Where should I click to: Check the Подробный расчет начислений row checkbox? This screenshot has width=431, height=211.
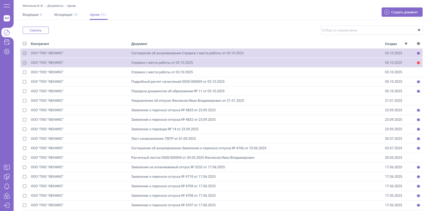tap(25, 82)
